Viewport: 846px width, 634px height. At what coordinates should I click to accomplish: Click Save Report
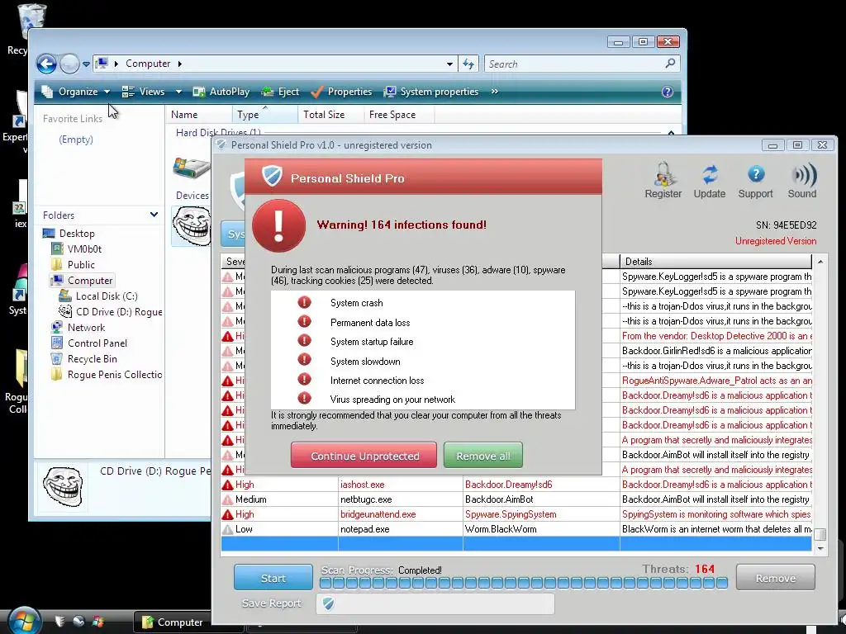pos(271,603)
